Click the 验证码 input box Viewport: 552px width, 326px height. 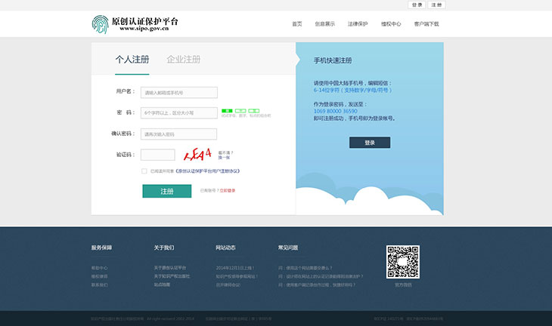158,155
